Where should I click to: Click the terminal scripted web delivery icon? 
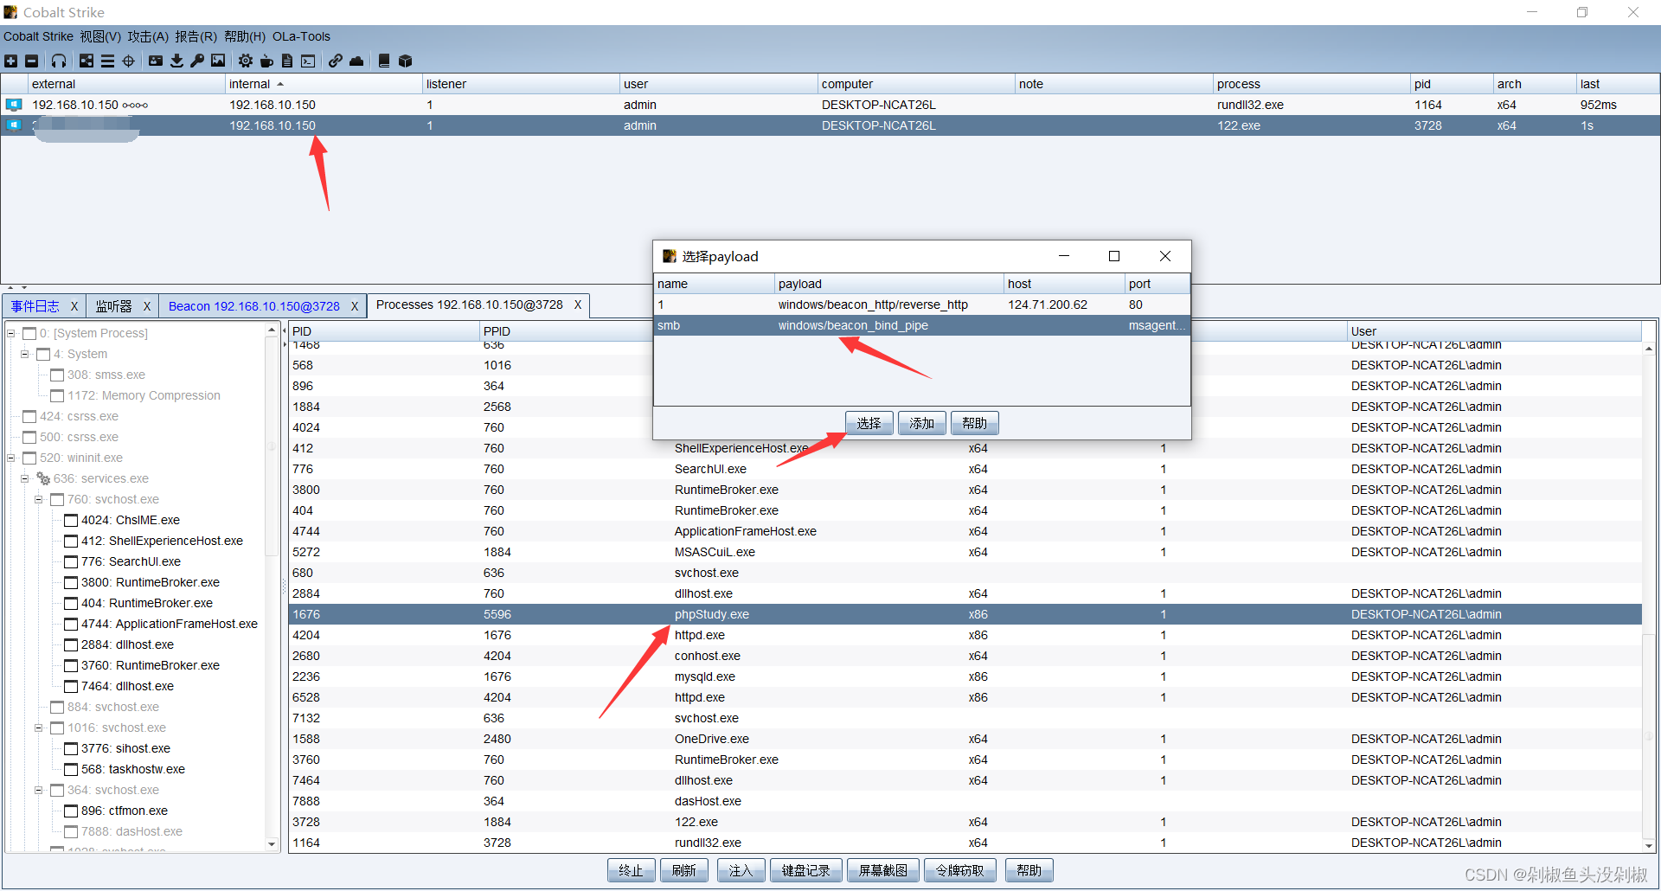[308, 61]
